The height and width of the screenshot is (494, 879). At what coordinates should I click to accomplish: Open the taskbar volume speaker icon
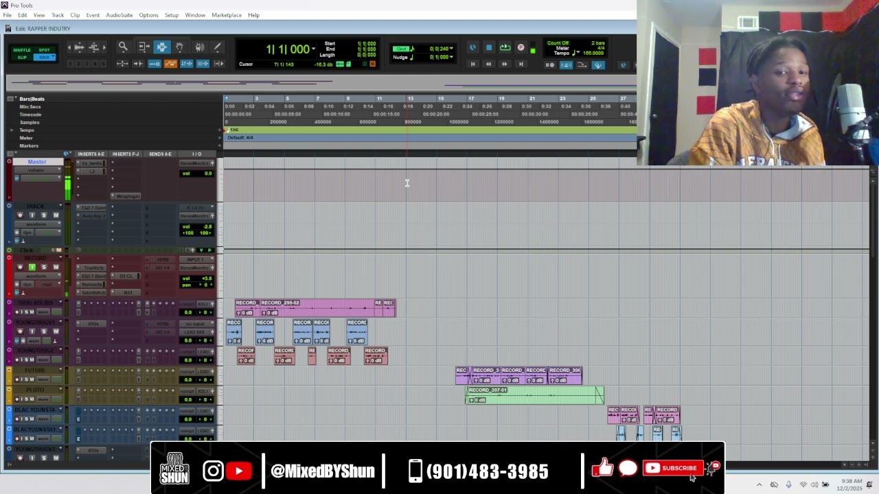point(814,485)
